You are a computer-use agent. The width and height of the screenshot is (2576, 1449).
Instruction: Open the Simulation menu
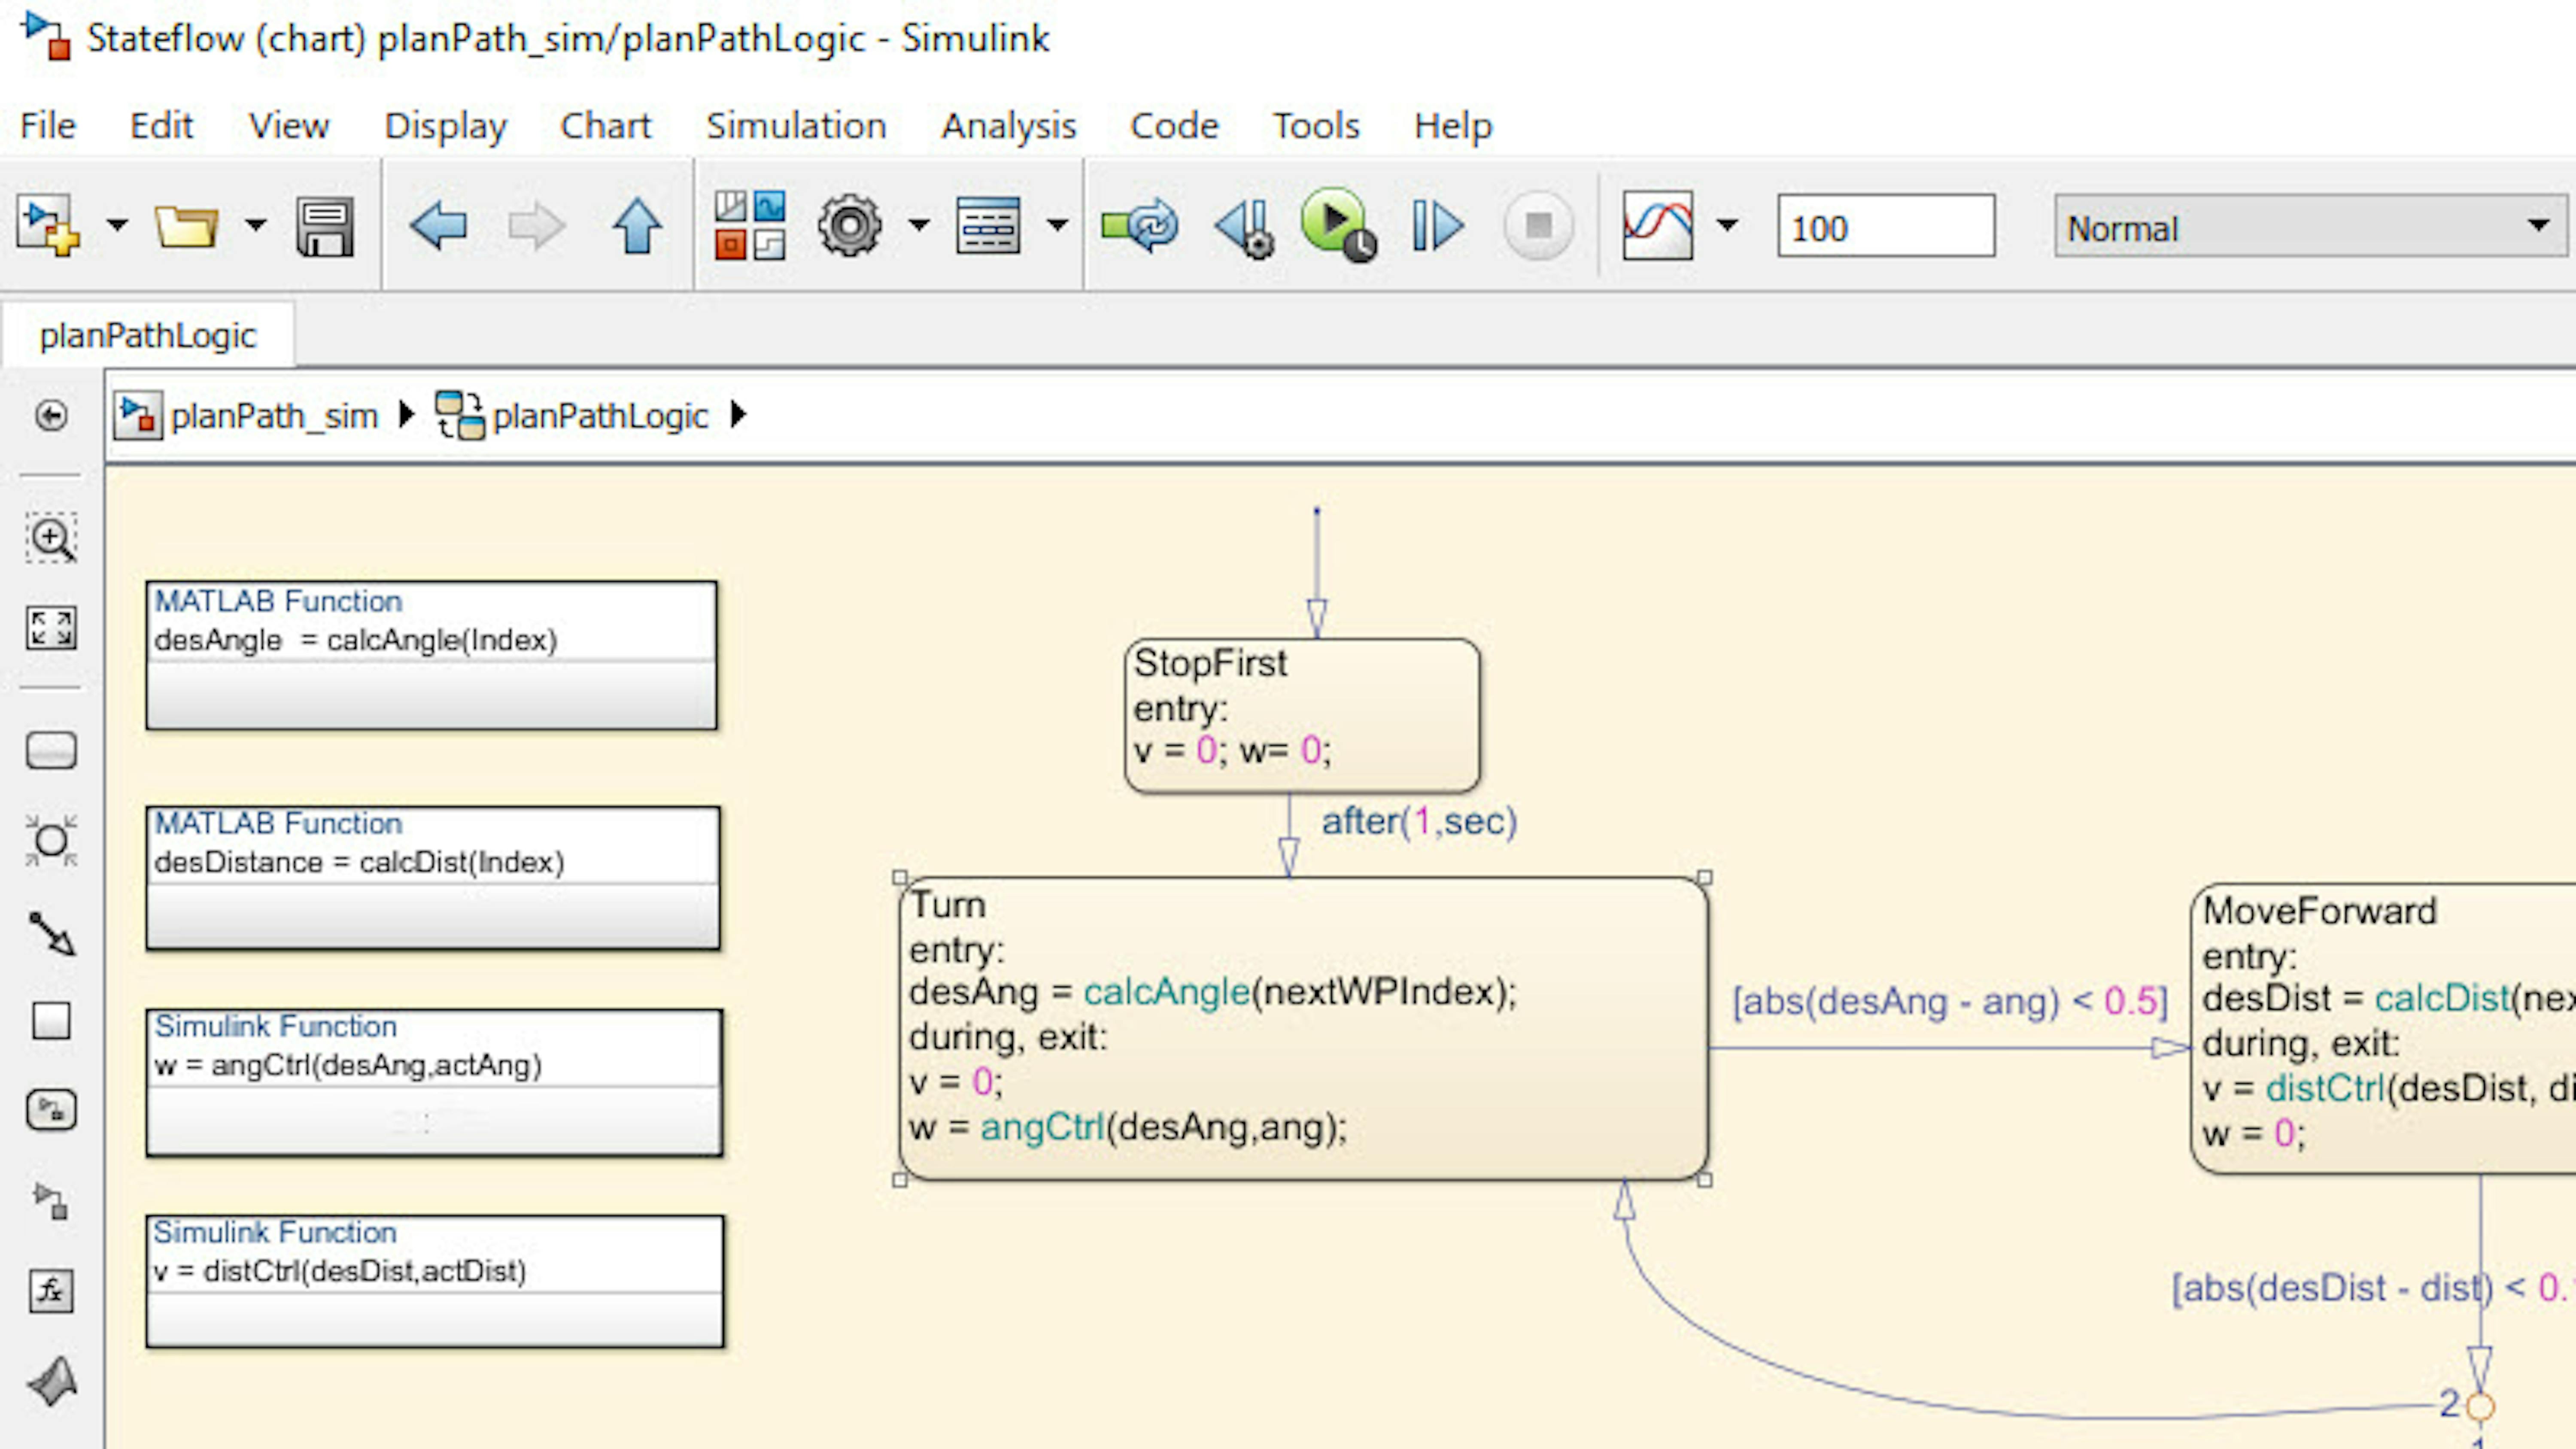point(796,126)
